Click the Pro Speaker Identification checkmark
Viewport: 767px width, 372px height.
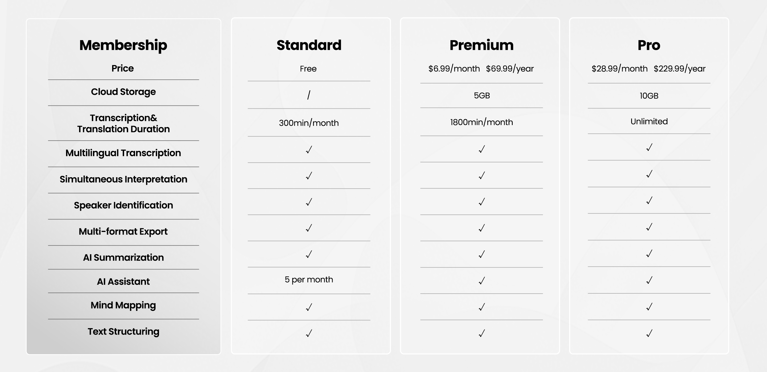click(649, 201)
